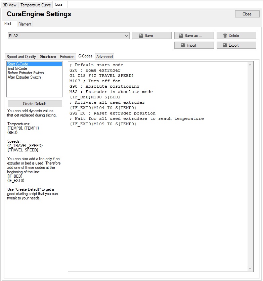This screenshot has width=263, height=281.
Task: Go to the Extrusion tab
Action: (x=67, y=57)
